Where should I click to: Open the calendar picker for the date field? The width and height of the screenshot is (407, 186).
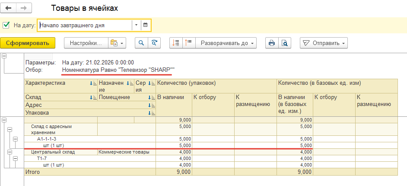146,25
